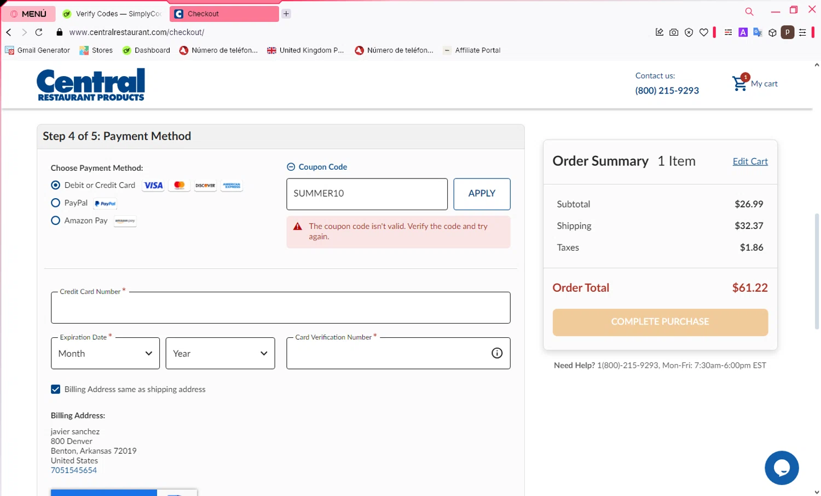Open the Google Translate extension icon
Image resolution: width=821 pixels, height=496 pixels.
tap(758, 32)
